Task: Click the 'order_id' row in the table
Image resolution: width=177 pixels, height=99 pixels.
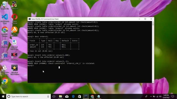Action: 53,45
